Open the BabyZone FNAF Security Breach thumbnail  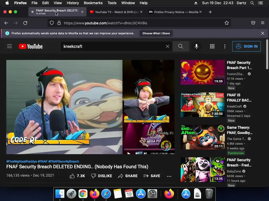coord(203,170)
